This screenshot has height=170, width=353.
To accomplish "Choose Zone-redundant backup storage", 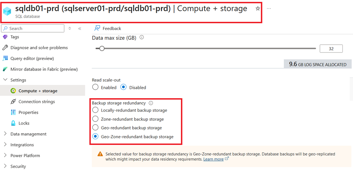I will (x=95, y=119).
